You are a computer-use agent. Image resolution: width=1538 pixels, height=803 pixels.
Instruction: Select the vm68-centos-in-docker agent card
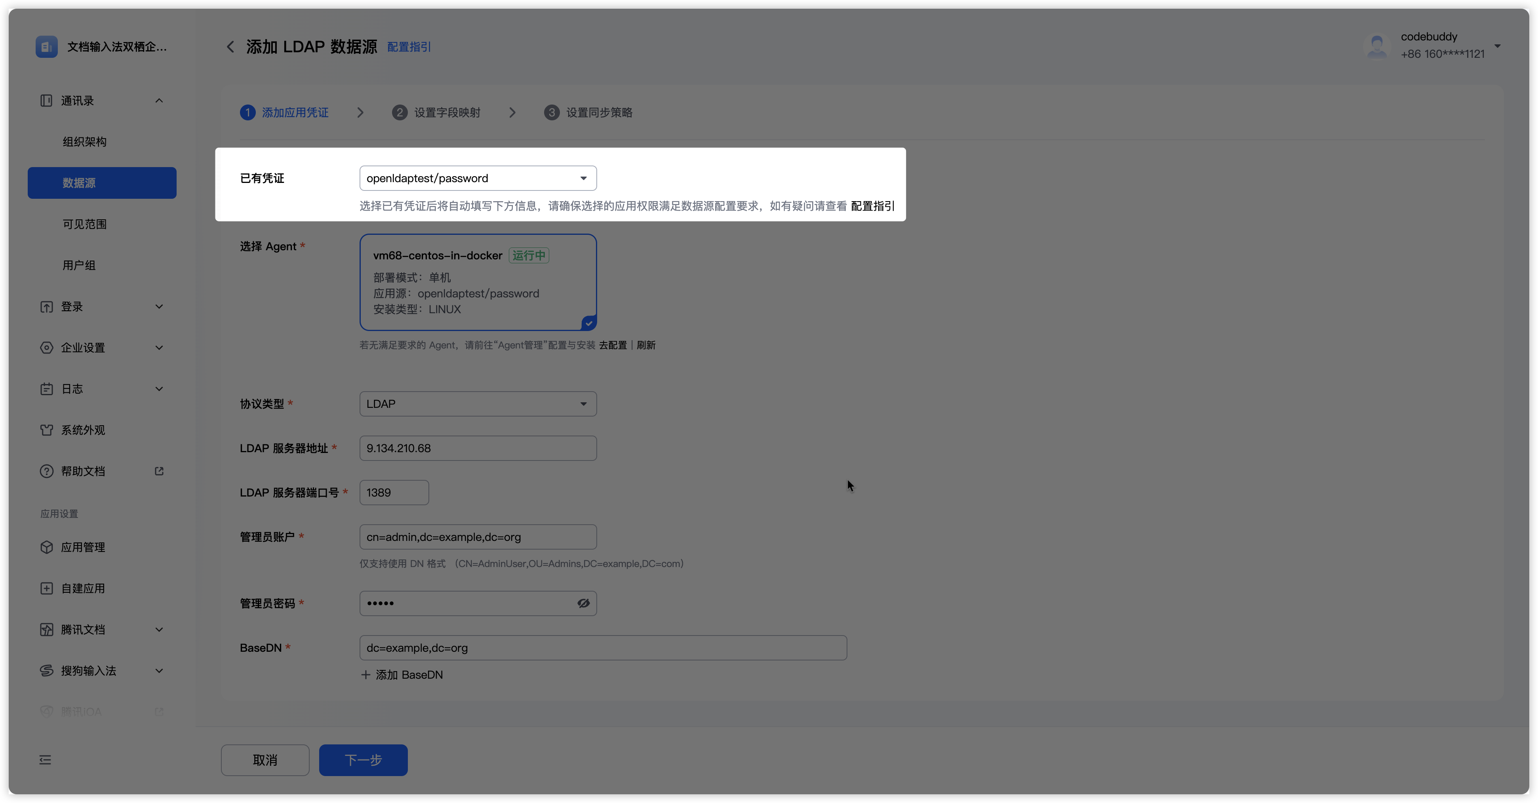pyautogui.click(x=478, y=282)
